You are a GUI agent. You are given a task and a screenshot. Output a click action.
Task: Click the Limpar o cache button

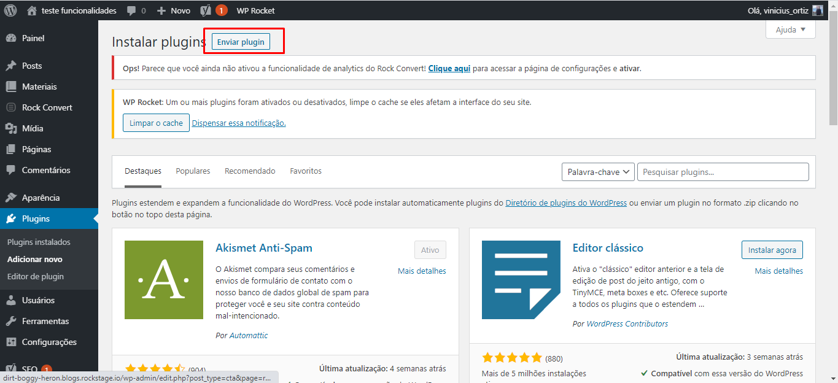tap(156, 123)
